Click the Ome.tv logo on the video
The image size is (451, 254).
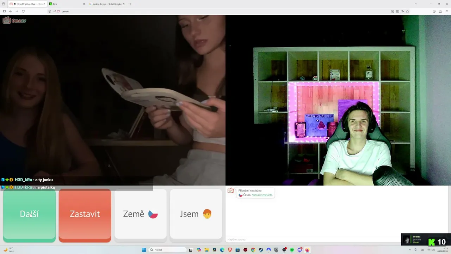pos(14,20)
